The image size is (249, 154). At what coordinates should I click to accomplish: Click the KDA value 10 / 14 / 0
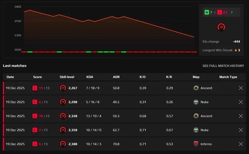(94, 130)
